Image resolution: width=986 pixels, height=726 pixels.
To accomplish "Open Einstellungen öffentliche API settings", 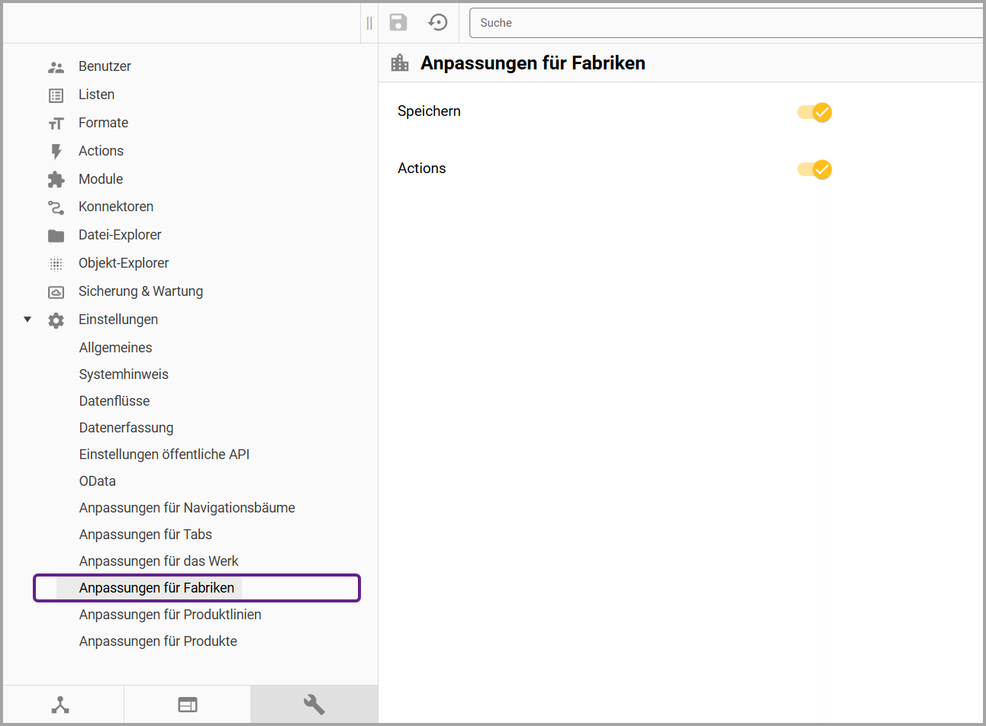I will pos(164,455).
